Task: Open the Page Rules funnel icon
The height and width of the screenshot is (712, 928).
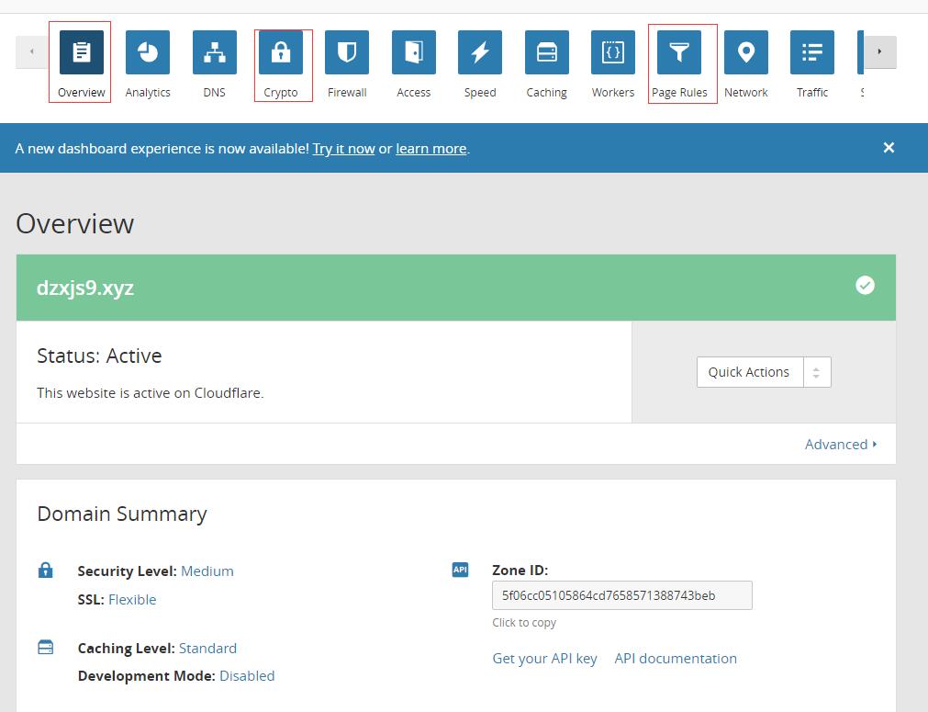Action: pyautogui.click(x=679, y=52)
